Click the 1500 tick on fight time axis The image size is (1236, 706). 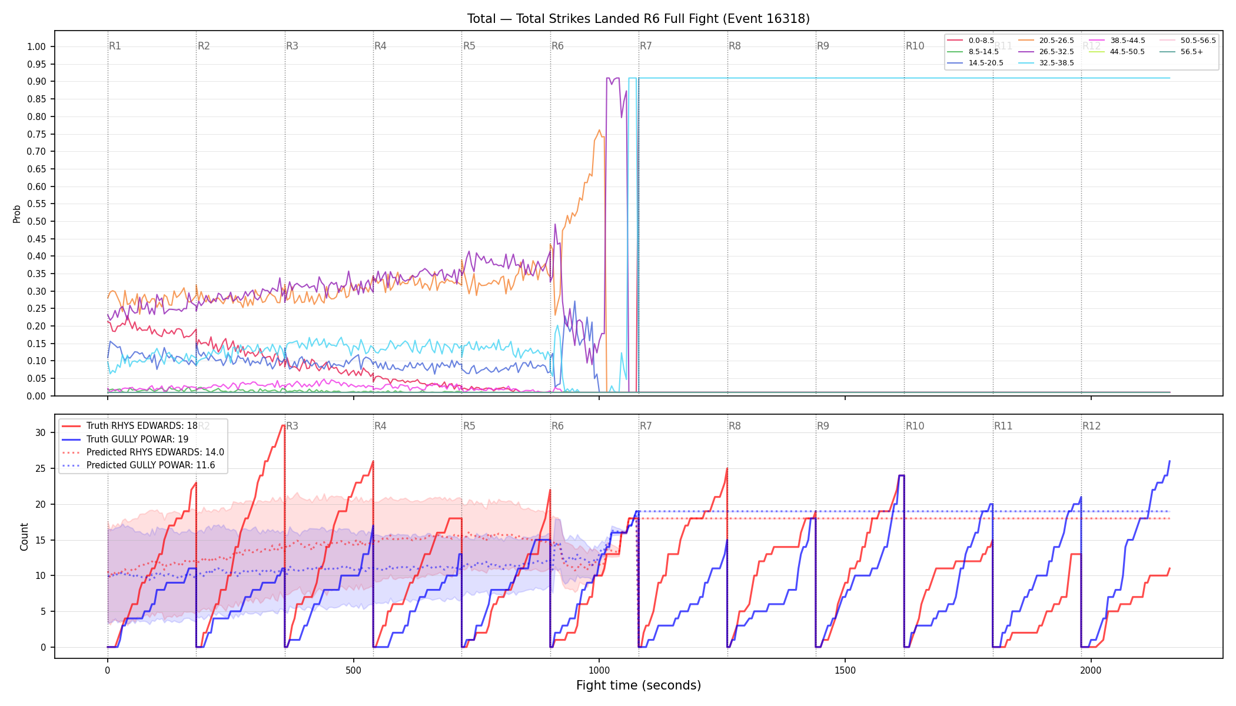coord(845,671)
